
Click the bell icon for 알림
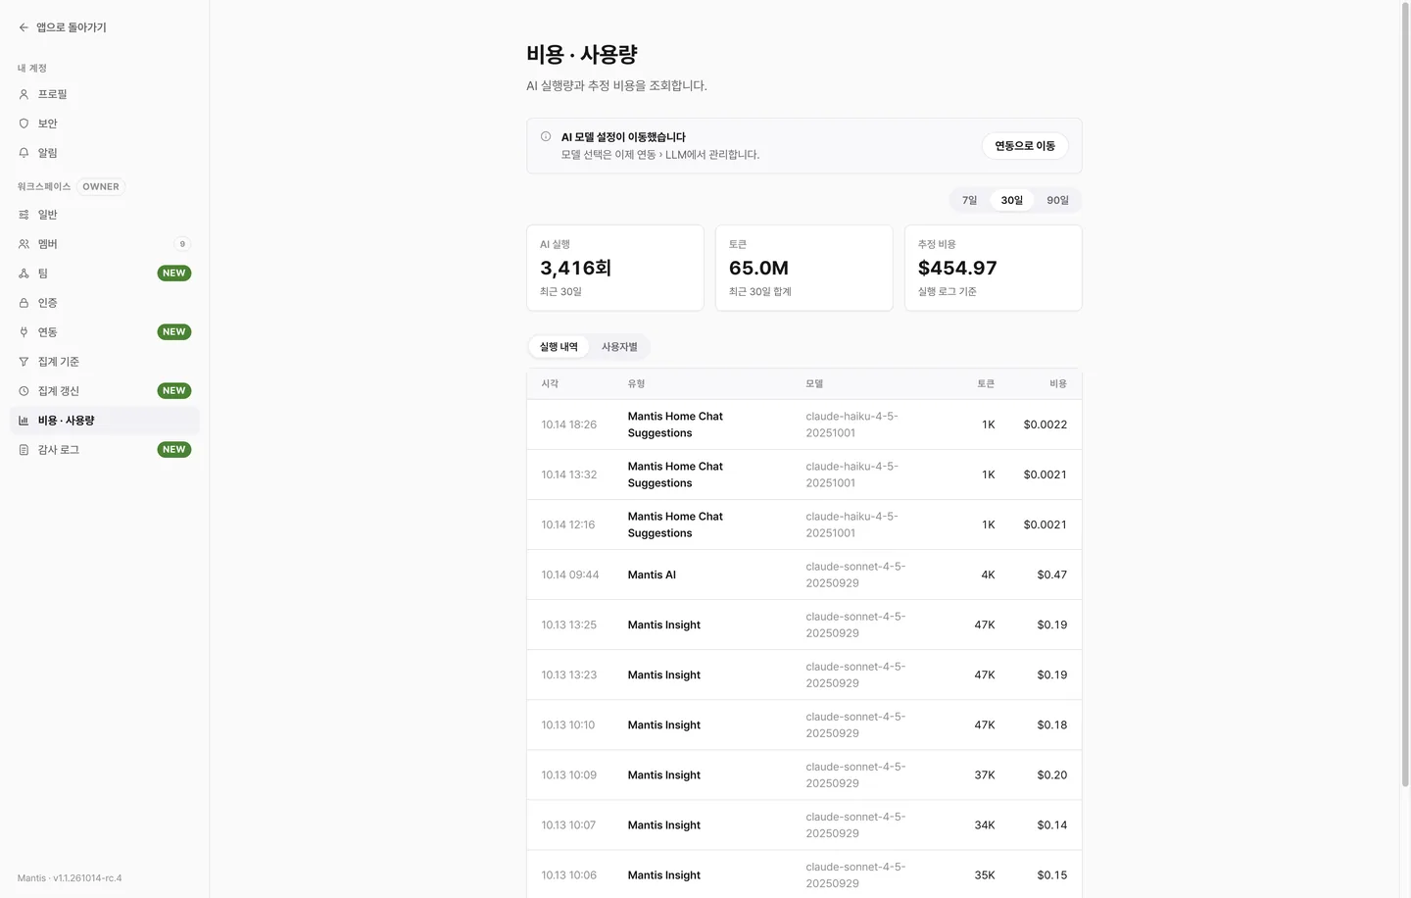point(24,153)
